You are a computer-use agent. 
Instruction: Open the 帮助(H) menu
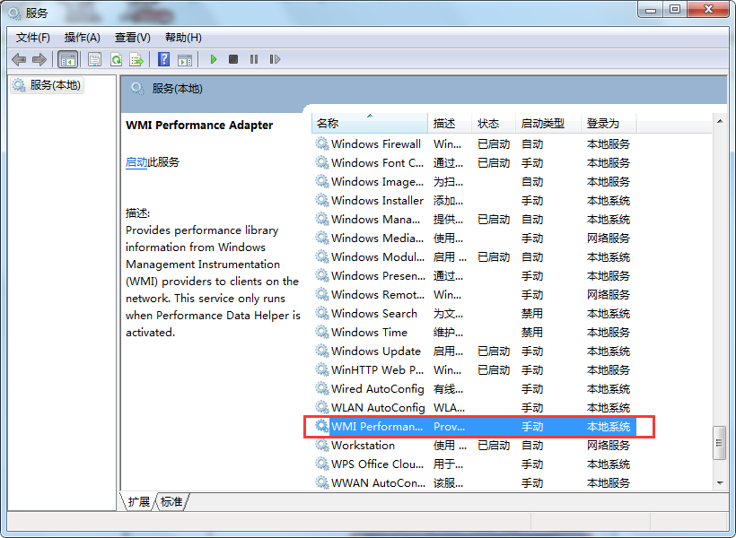183,38
